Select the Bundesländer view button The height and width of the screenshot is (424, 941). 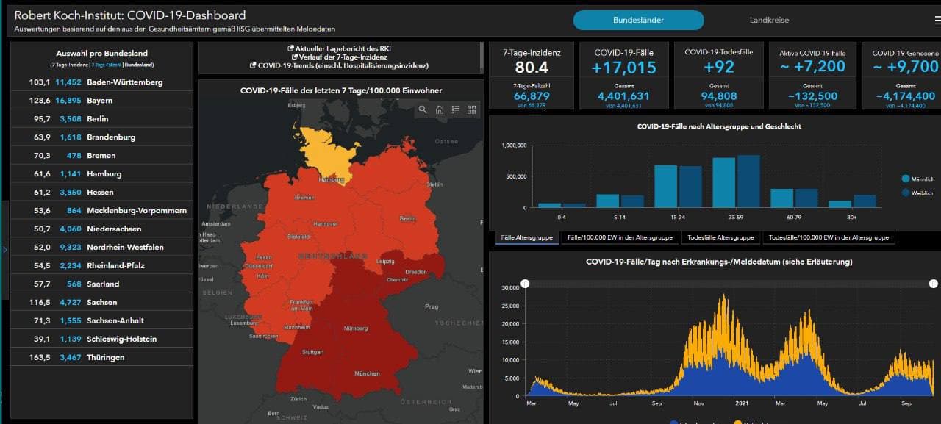point(638,20)
